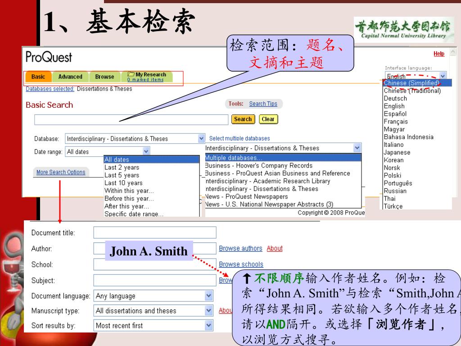Open Browse schools link

tap(241, 264)
